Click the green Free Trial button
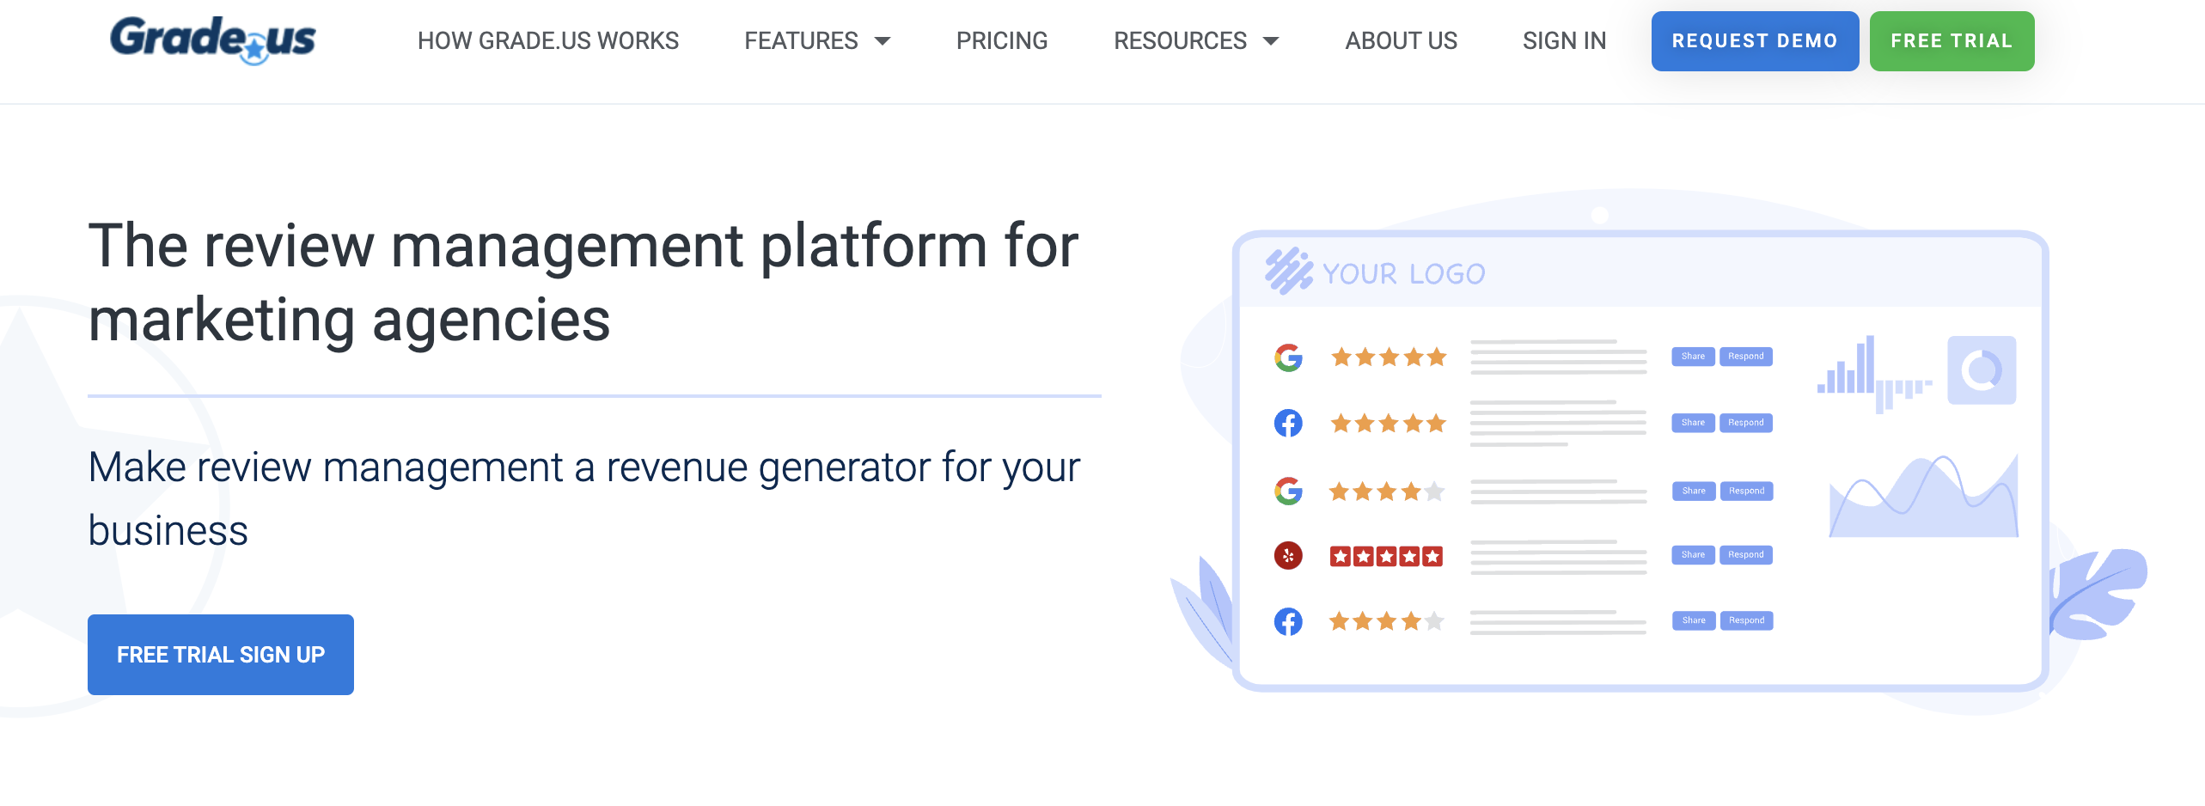This screenshot has width=2205, height=806. click(x=1952, y=41)
